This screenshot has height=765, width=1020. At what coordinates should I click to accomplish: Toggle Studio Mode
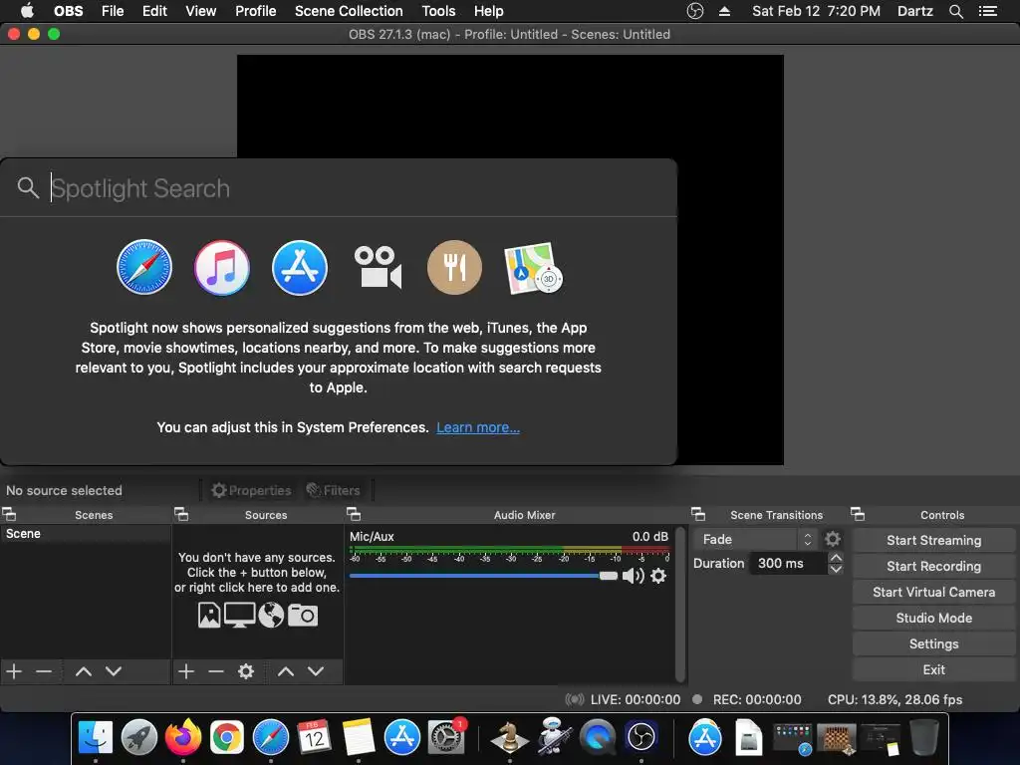(933, 618)
